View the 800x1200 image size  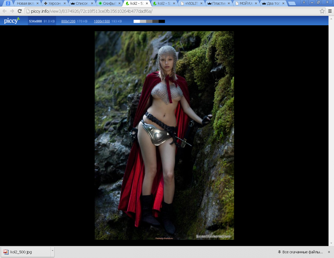pos(68,21)
